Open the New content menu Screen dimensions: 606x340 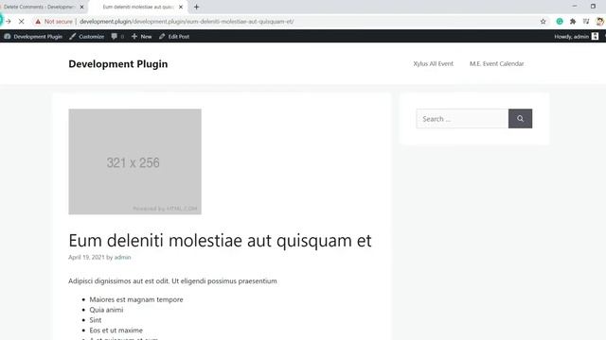tap(141, 36)
